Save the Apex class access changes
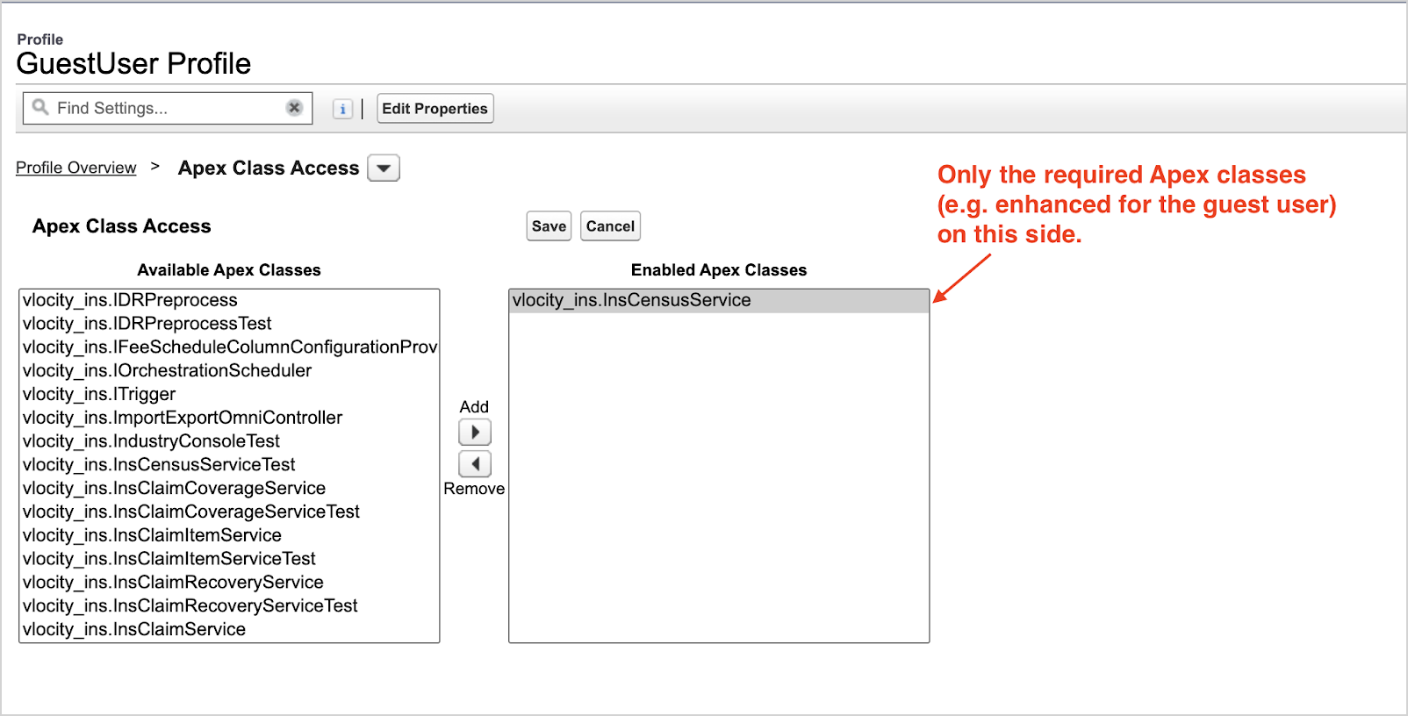The width and height of the screenshot is (1408, 716). point(549,226)
